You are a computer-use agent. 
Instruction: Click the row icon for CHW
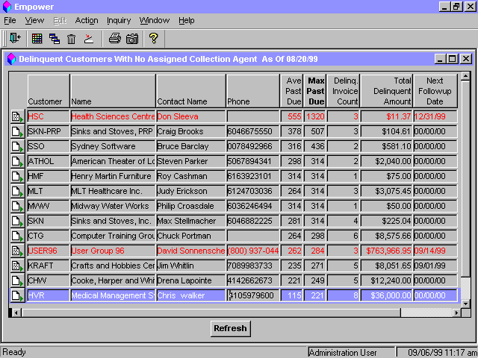coord(17,280)
